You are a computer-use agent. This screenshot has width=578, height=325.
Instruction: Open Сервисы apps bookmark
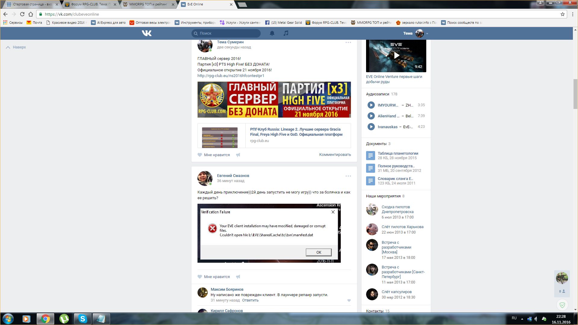coord(13,23)
